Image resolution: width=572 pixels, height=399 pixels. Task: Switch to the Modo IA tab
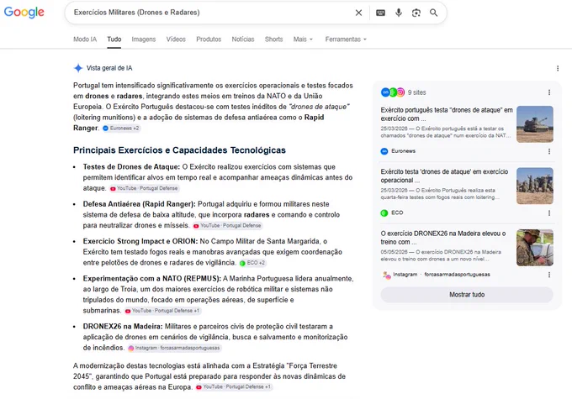(x=85, y=39)
